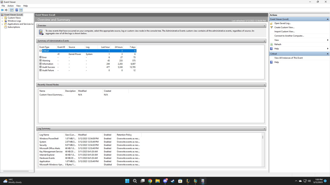Launch Steam from the taskbar
Viewport: 330px width, 185px height.
point(173,181)
